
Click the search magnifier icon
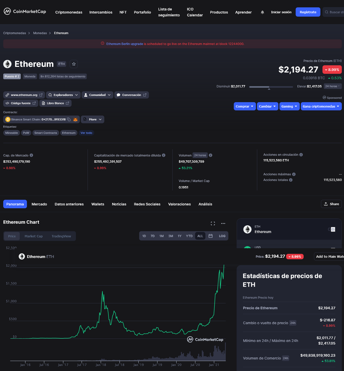pyautogui.click(x=327, y=12)
